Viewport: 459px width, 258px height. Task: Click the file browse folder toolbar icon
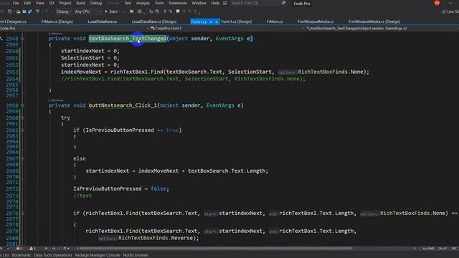click(x=131, y=11)
